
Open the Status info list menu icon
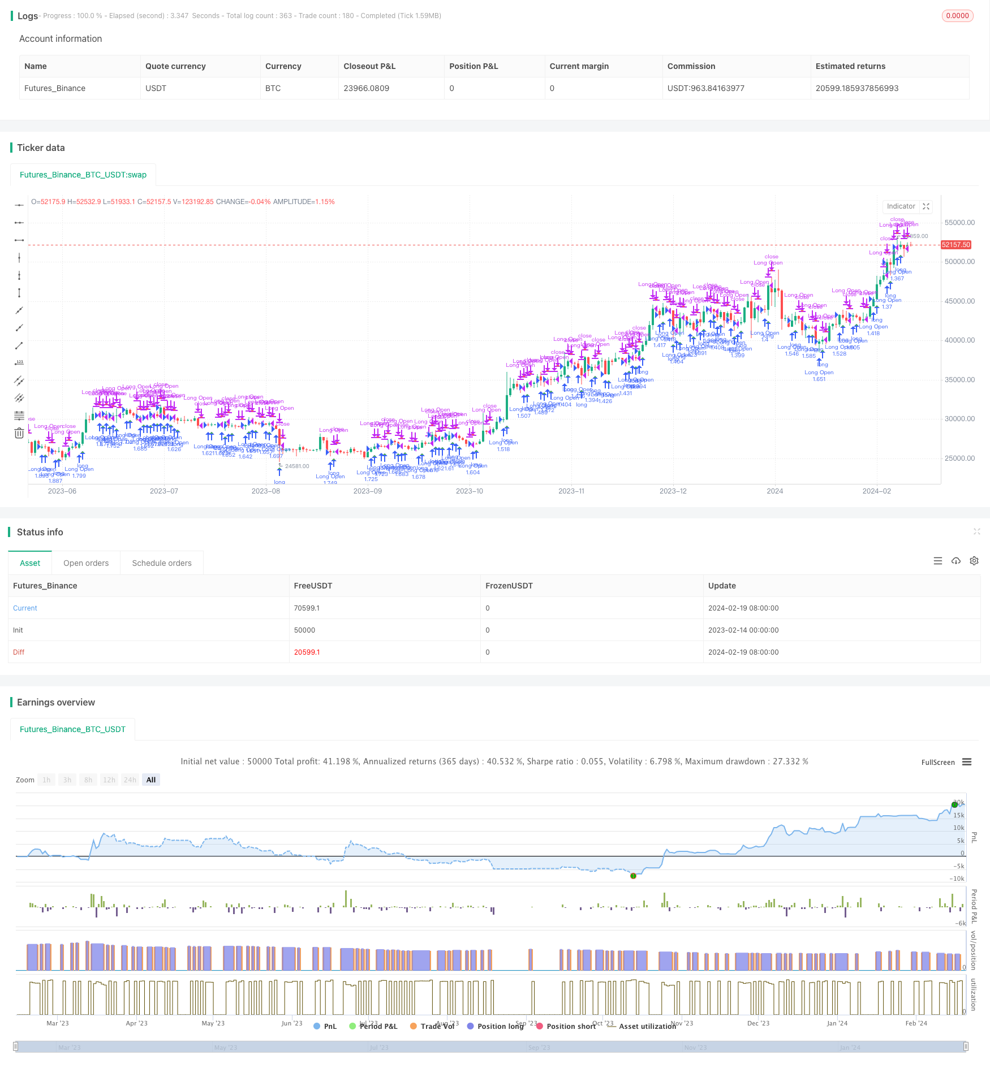coord(938,561)
